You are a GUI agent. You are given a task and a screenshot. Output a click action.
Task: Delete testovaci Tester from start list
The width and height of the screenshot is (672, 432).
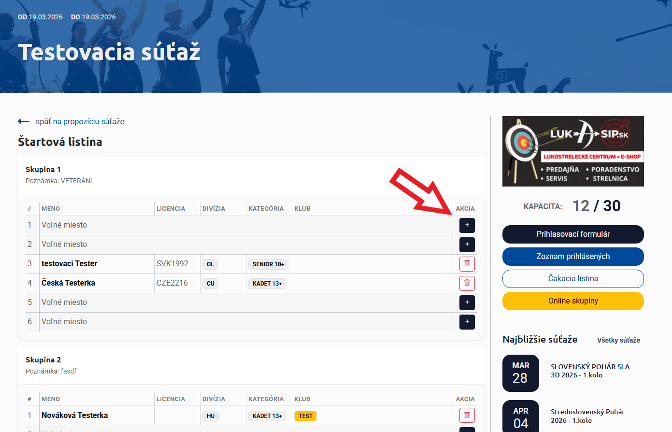coord(467,264)
